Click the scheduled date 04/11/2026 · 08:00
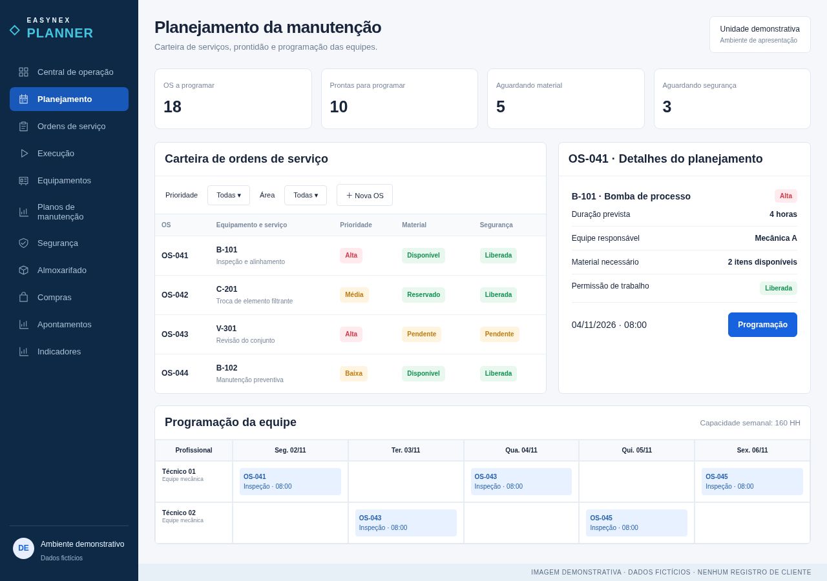The width and height of the screenshot is (827, 581). coord(609,325)
